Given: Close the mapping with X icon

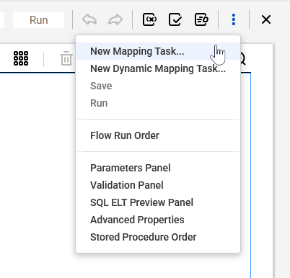Looking at the screenshot, I should tap(266, 19).
